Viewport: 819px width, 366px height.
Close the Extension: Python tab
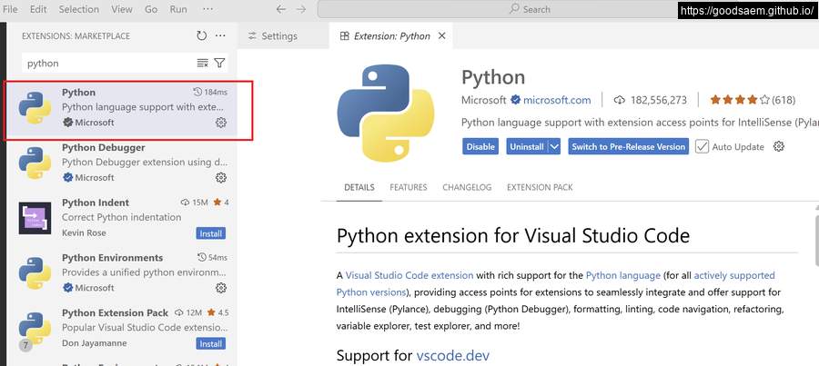click(442, 36)
